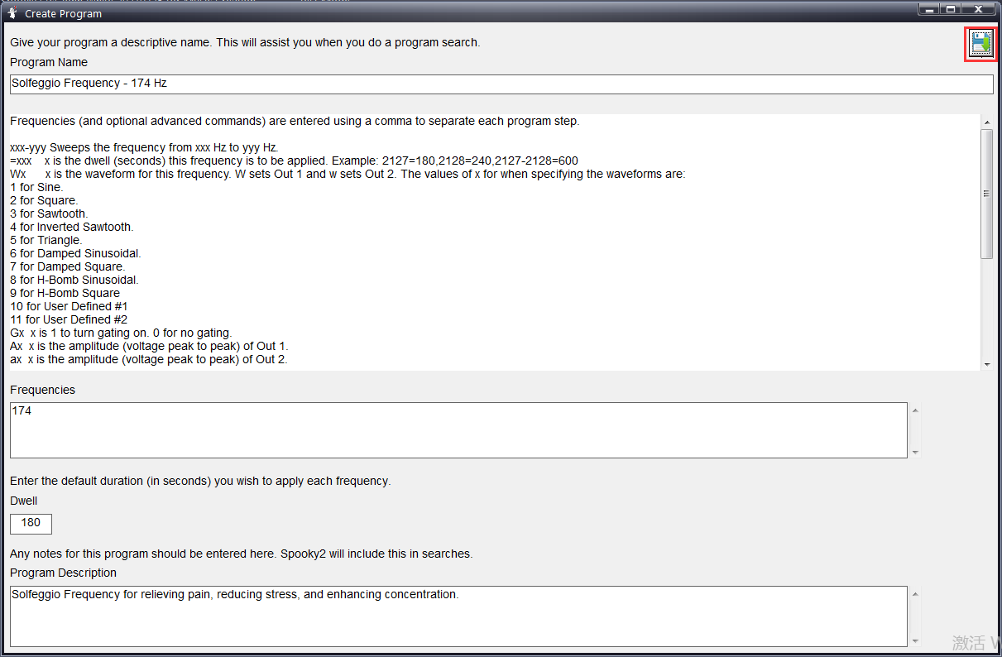Click into the Program Name text field
This screenshot has width=1002, height=657.
[x=501, y=84]
